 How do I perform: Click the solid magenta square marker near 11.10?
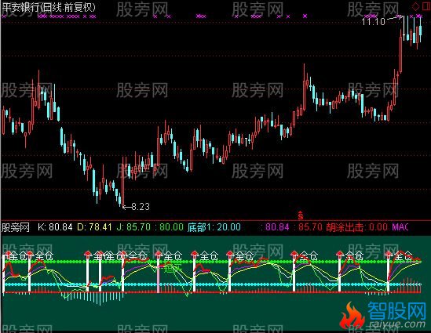pyautogui.click(x=305, y=16)
